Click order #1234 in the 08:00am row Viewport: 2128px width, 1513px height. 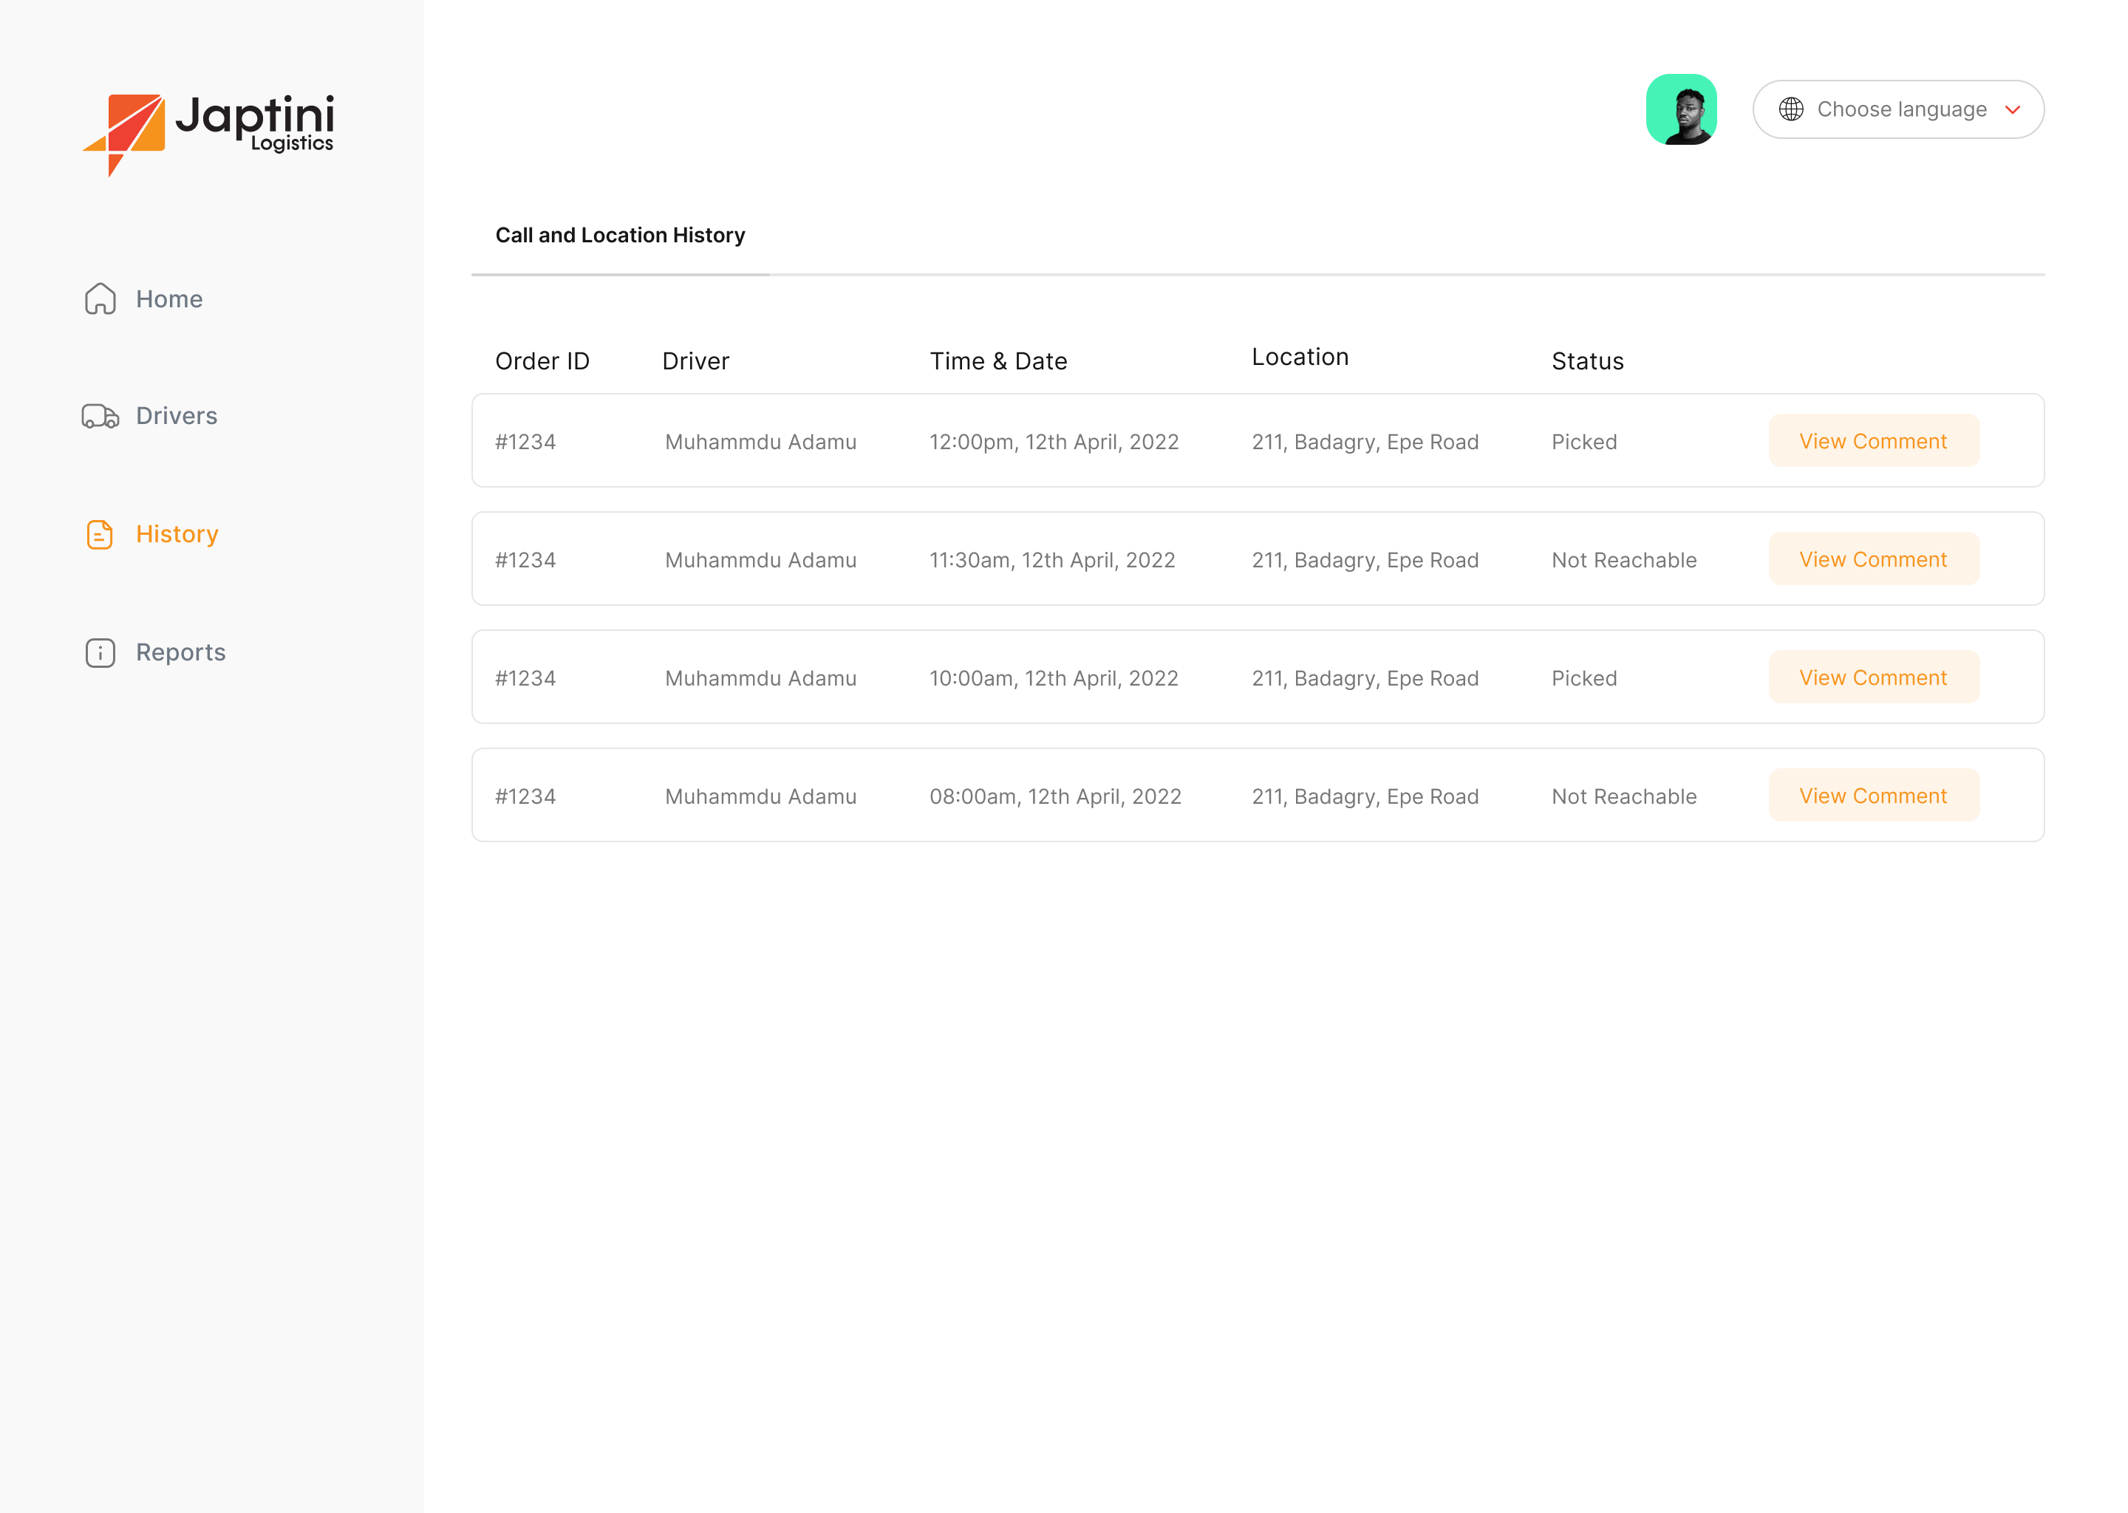[525, 796]
